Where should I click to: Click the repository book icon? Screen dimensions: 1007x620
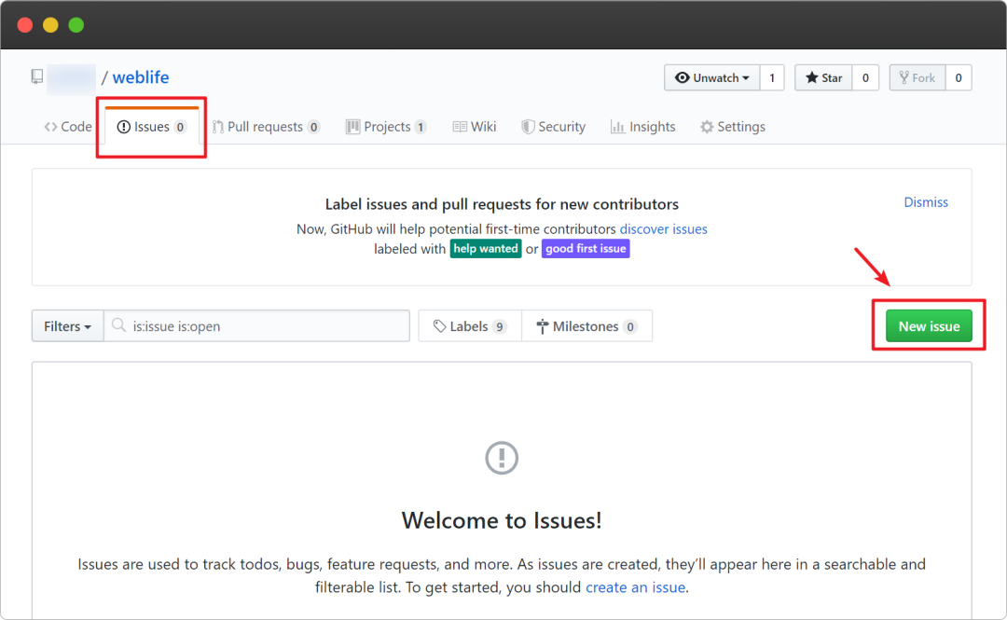(37, 76)
